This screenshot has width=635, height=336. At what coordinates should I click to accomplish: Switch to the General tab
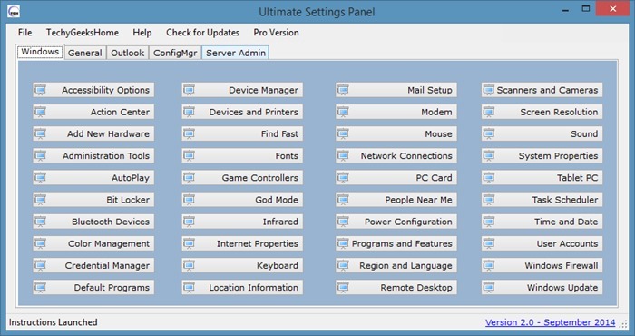tap(85, 53)
